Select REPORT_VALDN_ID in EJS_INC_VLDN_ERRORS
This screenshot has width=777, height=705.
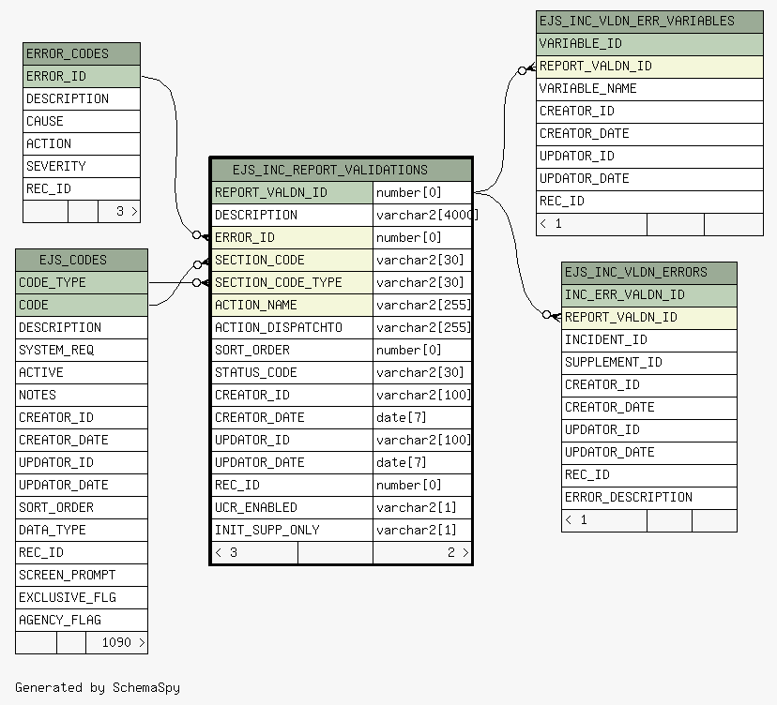[649, 318]
